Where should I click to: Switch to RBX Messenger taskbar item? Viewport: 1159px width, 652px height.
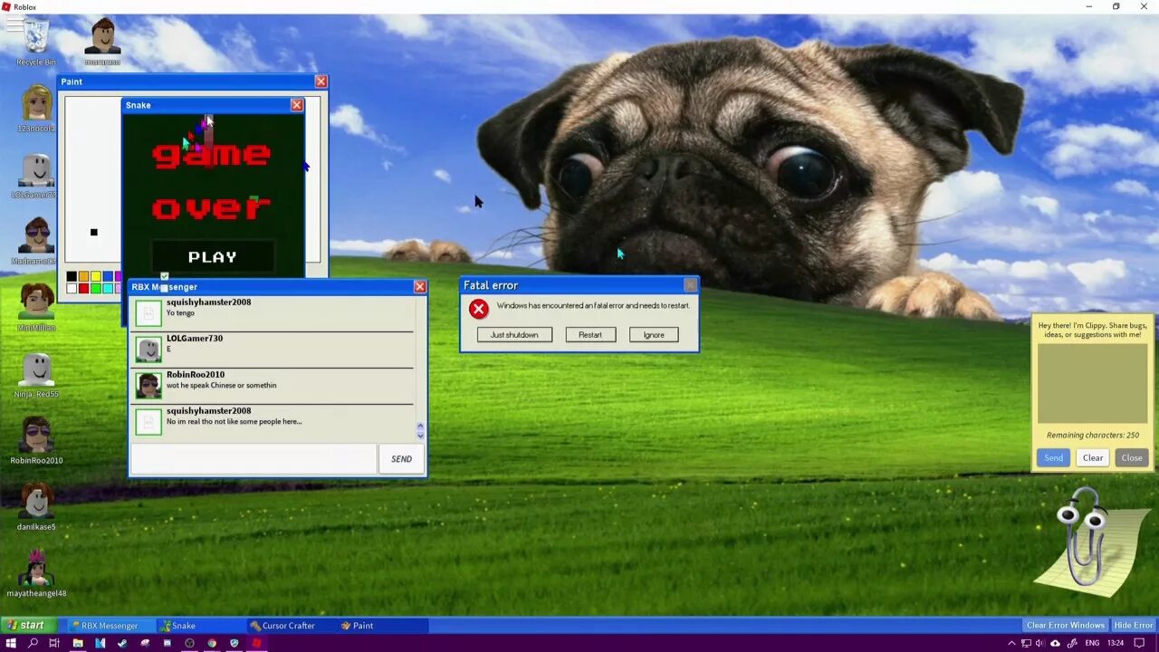[110, 625]
